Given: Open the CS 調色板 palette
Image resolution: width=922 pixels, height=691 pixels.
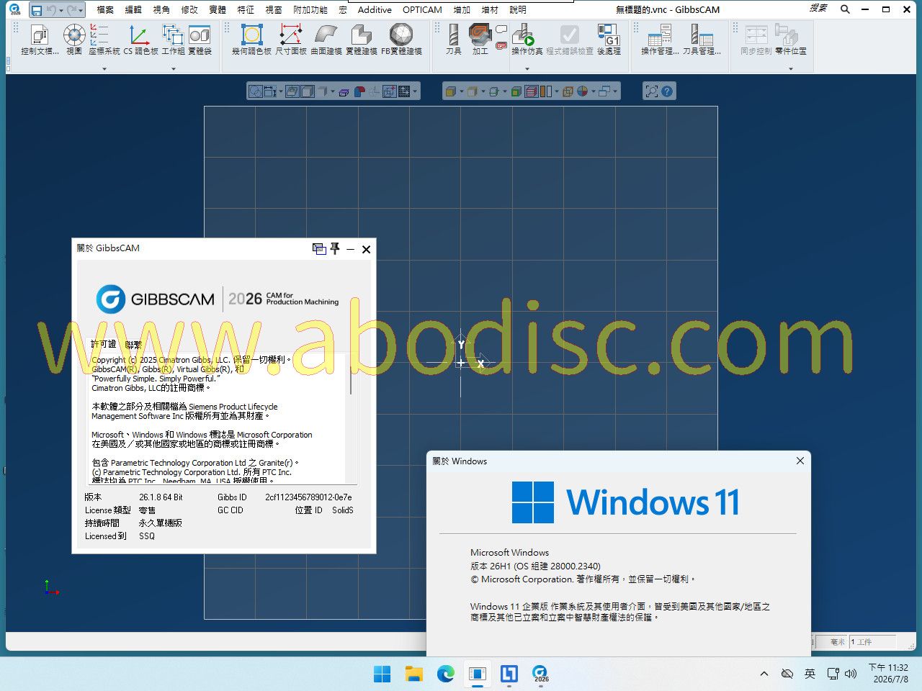Looking at the screenshot, I should click(140, 40).
